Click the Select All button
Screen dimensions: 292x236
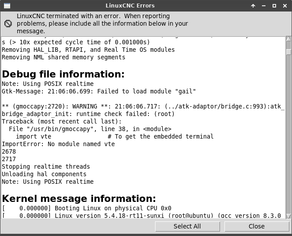point(187,226)
